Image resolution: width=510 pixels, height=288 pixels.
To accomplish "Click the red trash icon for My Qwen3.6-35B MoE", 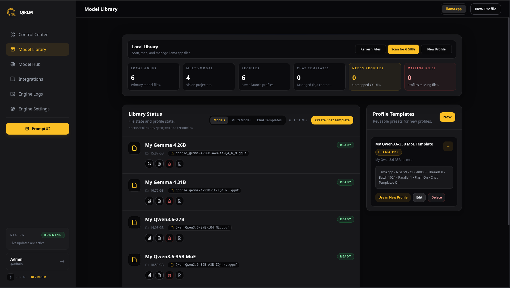I will (169, 275).
